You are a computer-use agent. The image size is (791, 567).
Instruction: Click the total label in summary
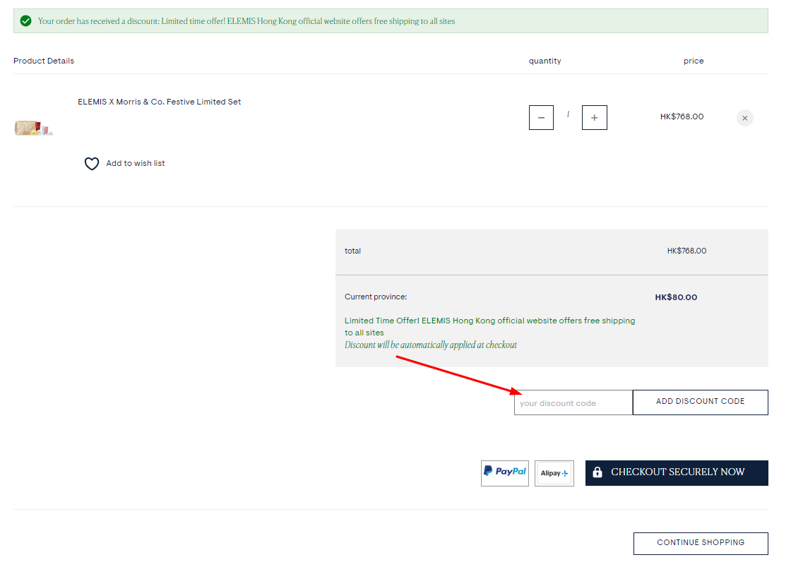click(352, 251)
